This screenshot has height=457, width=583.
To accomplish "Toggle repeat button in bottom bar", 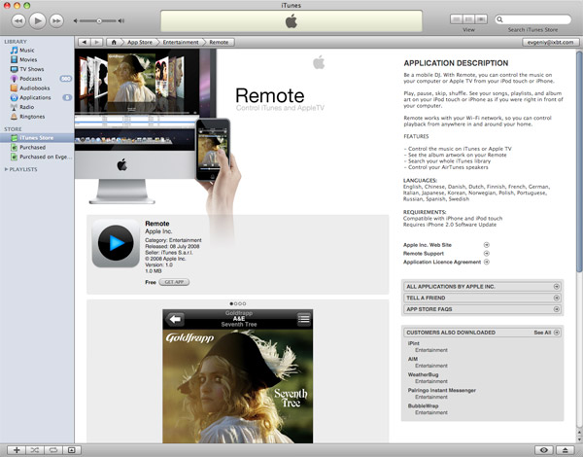I will (x=53, y=450).
